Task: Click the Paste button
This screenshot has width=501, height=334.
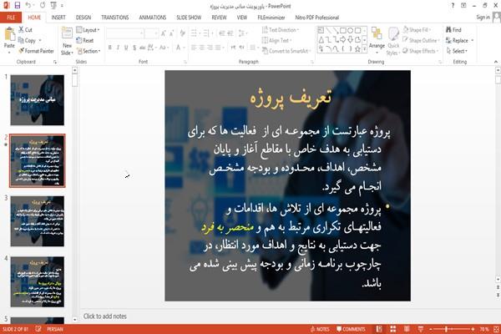Action: pos(9,40)
